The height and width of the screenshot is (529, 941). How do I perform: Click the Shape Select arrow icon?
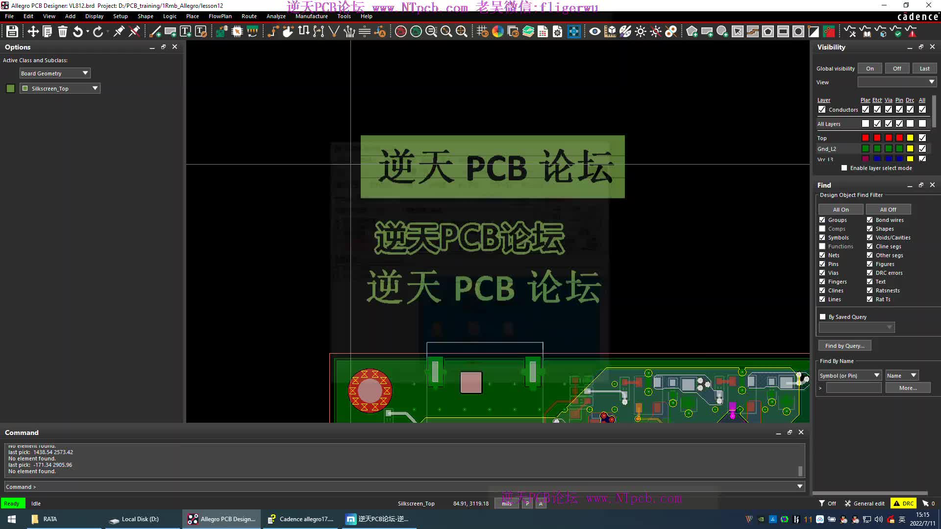tap(738, 32)
